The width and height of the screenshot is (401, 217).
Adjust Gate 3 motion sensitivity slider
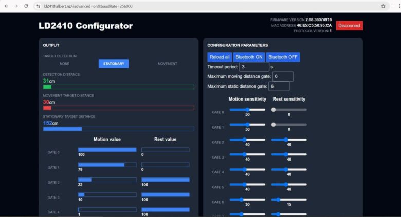click(x=247, y=154)
